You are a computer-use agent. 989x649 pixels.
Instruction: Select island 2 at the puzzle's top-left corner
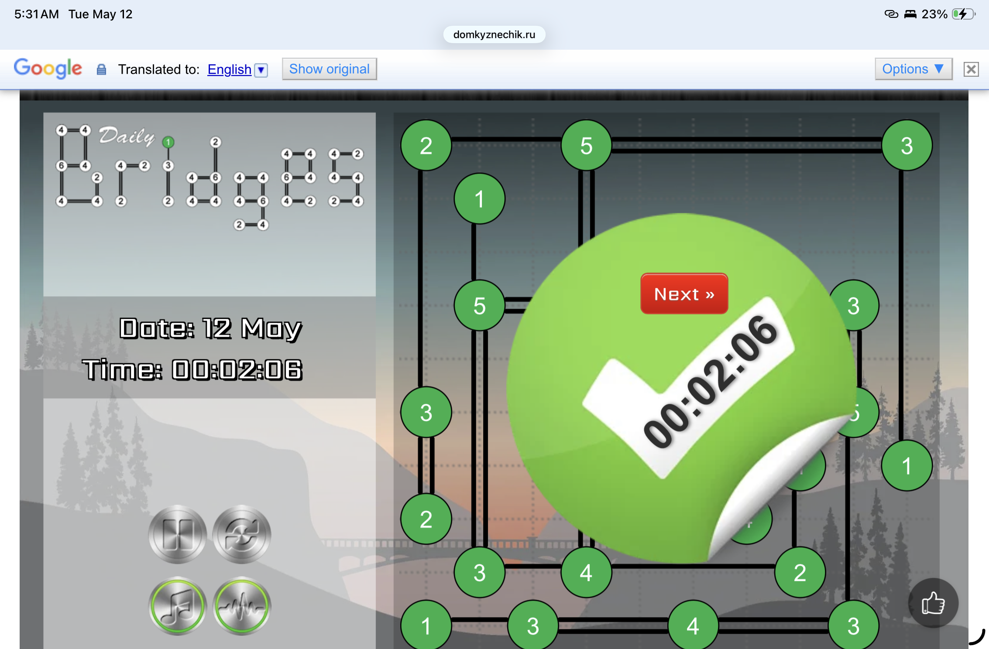coord(426,145)
